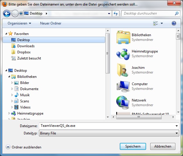Image resolution: width=183 pixels, height=156 pixels.
Task: Open the help question mark icon
Action: click(174, 23)
